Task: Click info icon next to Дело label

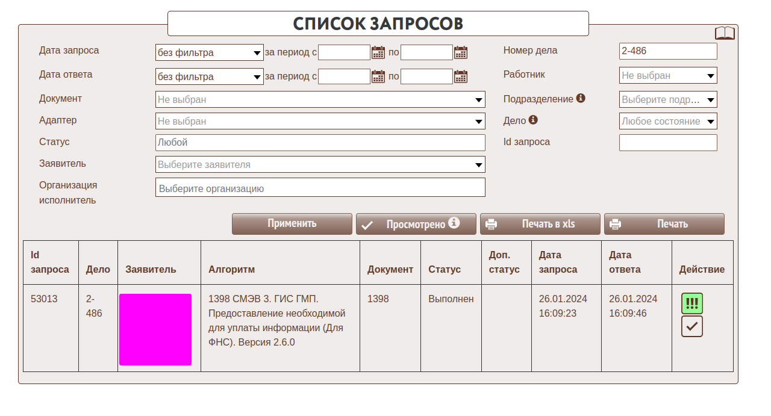Action: (x=533, y=120)
